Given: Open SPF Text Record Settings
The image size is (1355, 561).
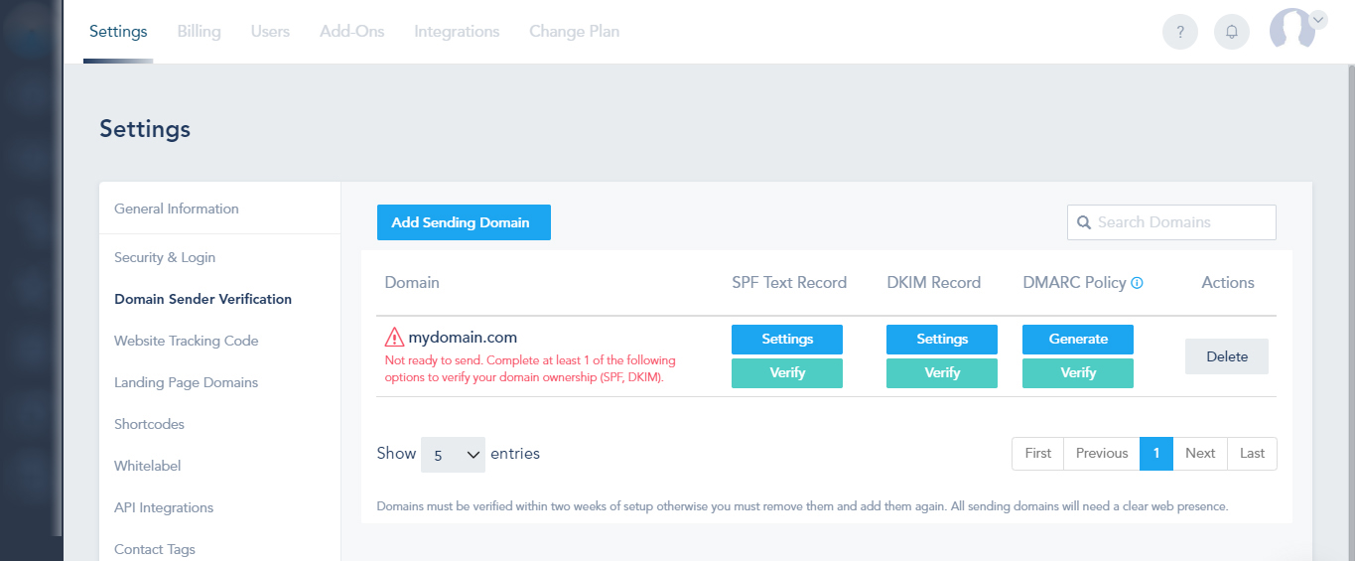Looking at the screenshot, I should coord(787,340).
